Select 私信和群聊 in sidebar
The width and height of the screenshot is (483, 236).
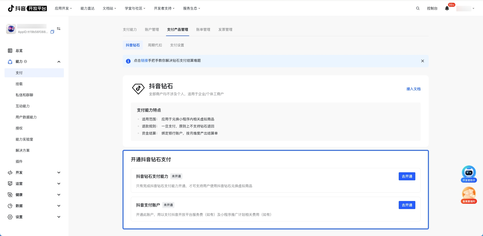(x=24, y=95)
